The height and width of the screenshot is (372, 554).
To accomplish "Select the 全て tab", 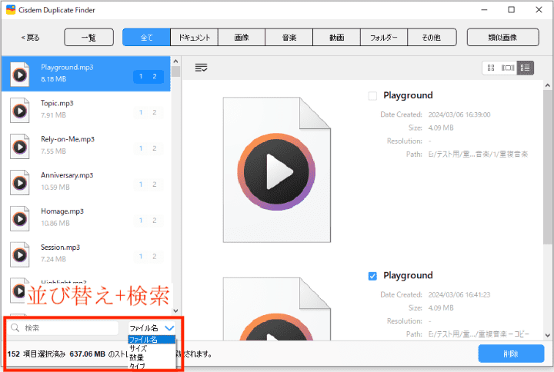I will pos(146,38).
